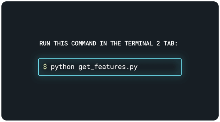This screenshot has width=220, height=122.
Task: Click the word "IN" in the heading
Action: pyautogui.click(x=103, y=43)
